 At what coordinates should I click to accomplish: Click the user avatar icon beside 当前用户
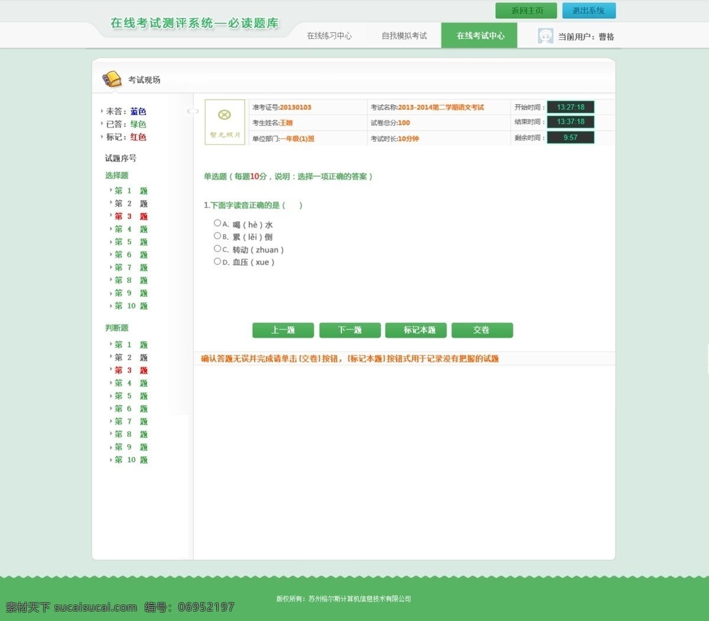[545, 36]
